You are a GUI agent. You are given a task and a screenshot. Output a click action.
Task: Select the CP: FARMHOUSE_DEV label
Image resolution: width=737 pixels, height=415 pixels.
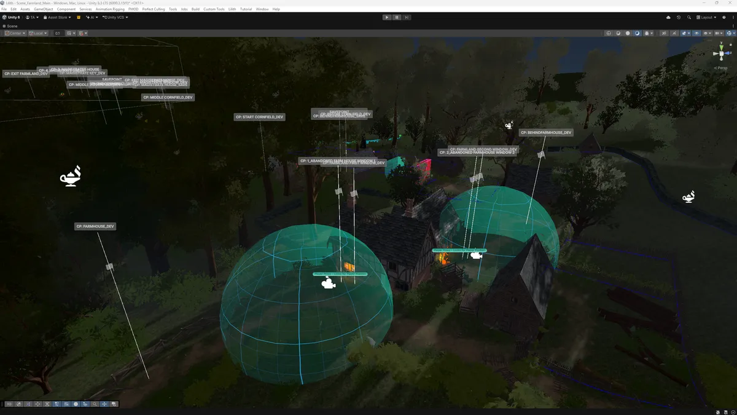pyautogui.click(x=95, y=226)
